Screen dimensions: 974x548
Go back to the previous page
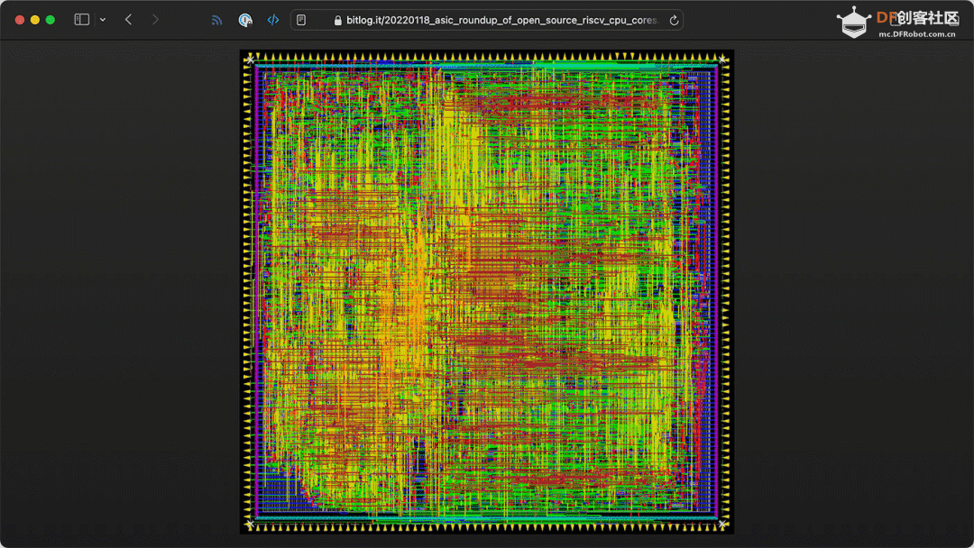(x=129, y=20)
